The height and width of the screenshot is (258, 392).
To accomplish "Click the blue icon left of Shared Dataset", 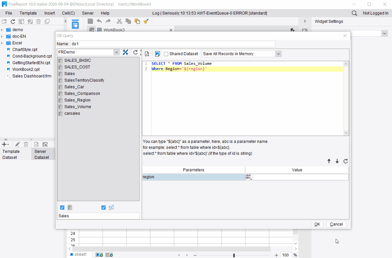I will coord(157,54).
